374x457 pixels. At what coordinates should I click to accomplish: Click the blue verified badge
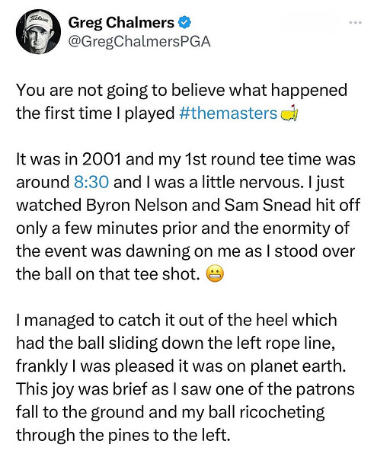185,23
